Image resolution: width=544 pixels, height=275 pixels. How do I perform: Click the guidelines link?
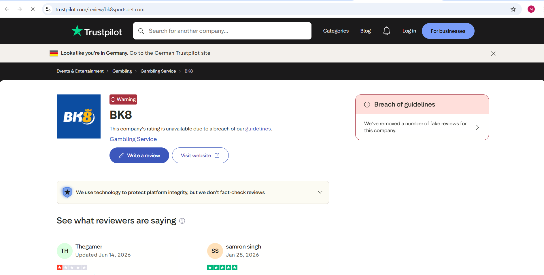pos(258,129)
